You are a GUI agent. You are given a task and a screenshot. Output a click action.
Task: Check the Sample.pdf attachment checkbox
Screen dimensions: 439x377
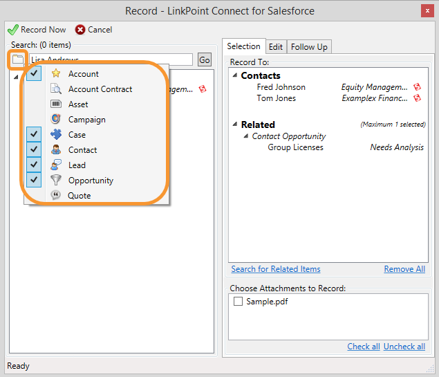coord(238,302)
